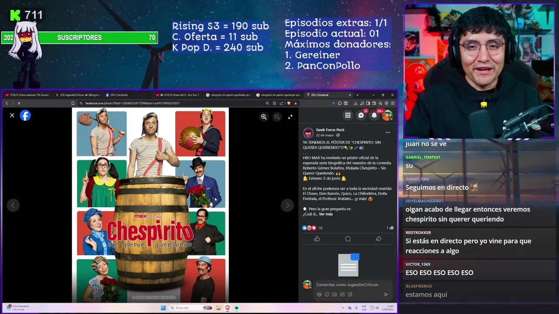
Task: Insert sticker in comment
Action: click(350, 294)
